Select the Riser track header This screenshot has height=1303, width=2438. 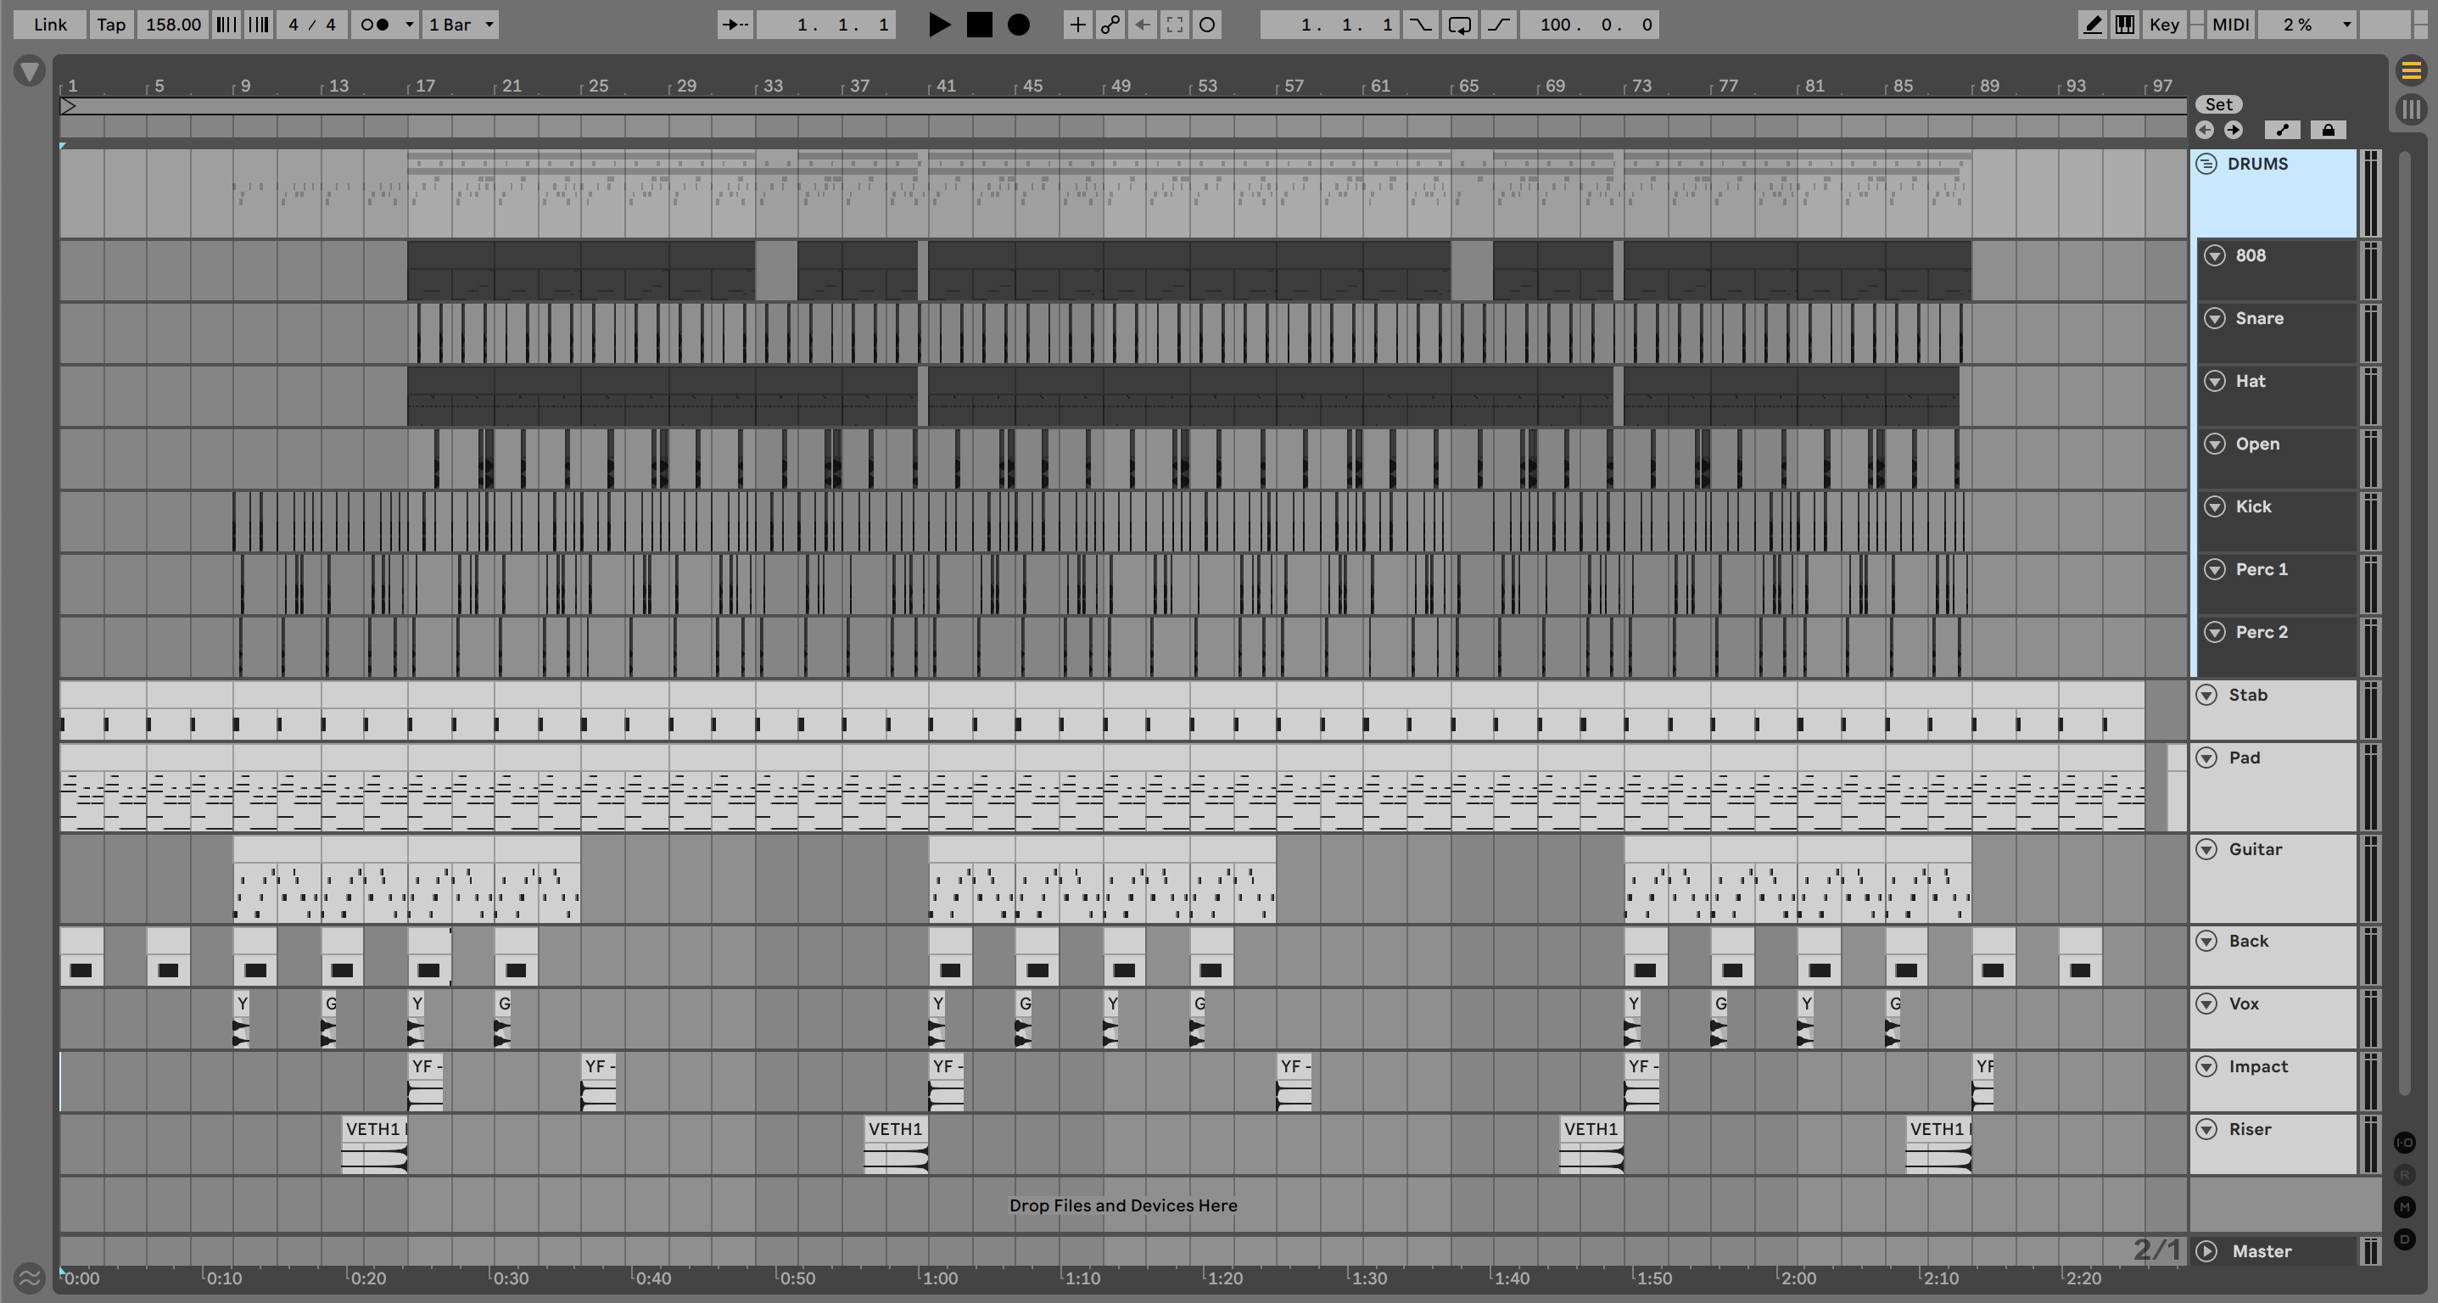tap(2273, 1144)
